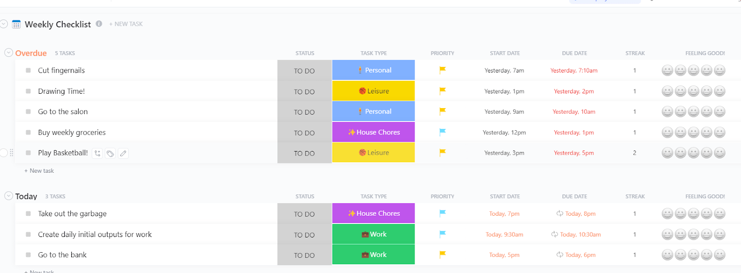The height and width of the screenshot is (273, 741).
Task: Click the tag icon on Play Basketball
Action: [110, 153]
